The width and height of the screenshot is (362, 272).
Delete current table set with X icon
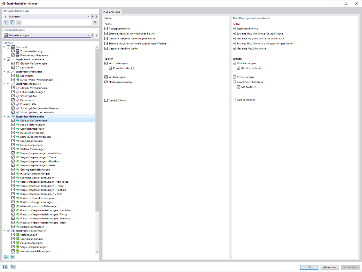point(95,22)
